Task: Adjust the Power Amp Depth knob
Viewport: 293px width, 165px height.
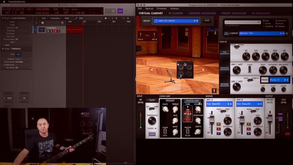Action: tap(198, 132)
